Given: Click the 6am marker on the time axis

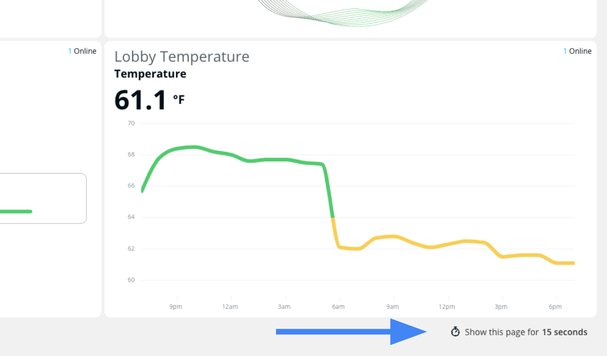Looking at the screenshot, I should pos(338,307).
